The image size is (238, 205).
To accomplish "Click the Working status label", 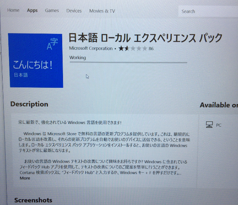I will point(78,58).
